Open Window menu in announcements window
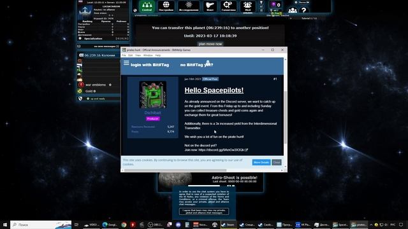Image resolution: width=408 pixels, height=229 pixels. pyautogui.click(x=148, y=55)
